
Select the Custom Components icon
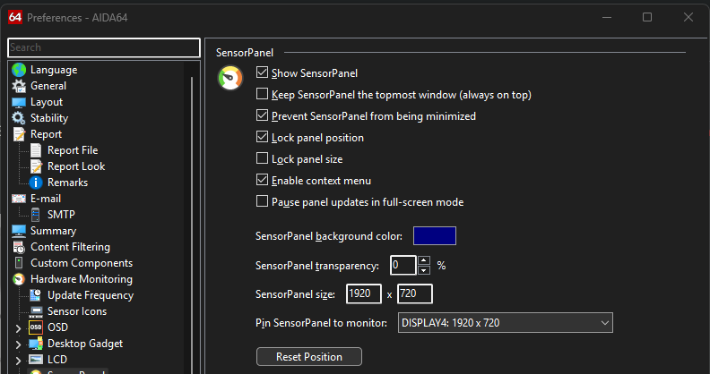click(19, 263)
